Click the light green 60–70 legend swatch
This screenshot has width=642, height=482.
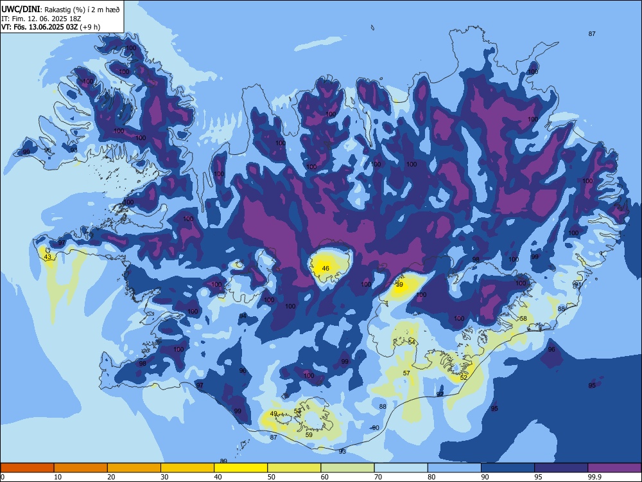coord(347,468)
